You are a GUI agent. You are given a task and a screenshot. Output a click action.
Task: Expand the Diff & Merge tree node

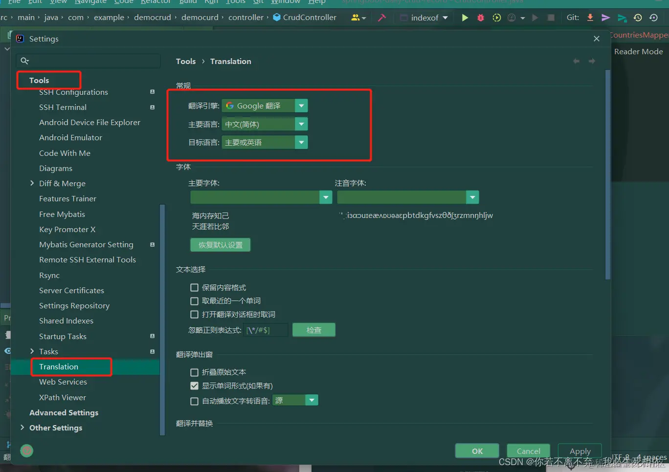[x=32, y=183]
